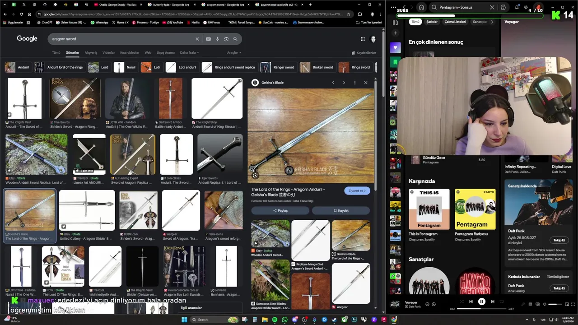Click Tümünü göster credits link

tap(558, 277)
